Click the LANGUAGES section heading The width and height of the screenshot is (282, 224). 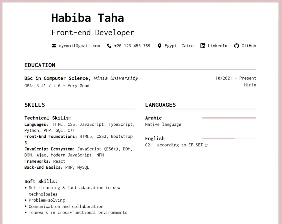click(160, 104)
